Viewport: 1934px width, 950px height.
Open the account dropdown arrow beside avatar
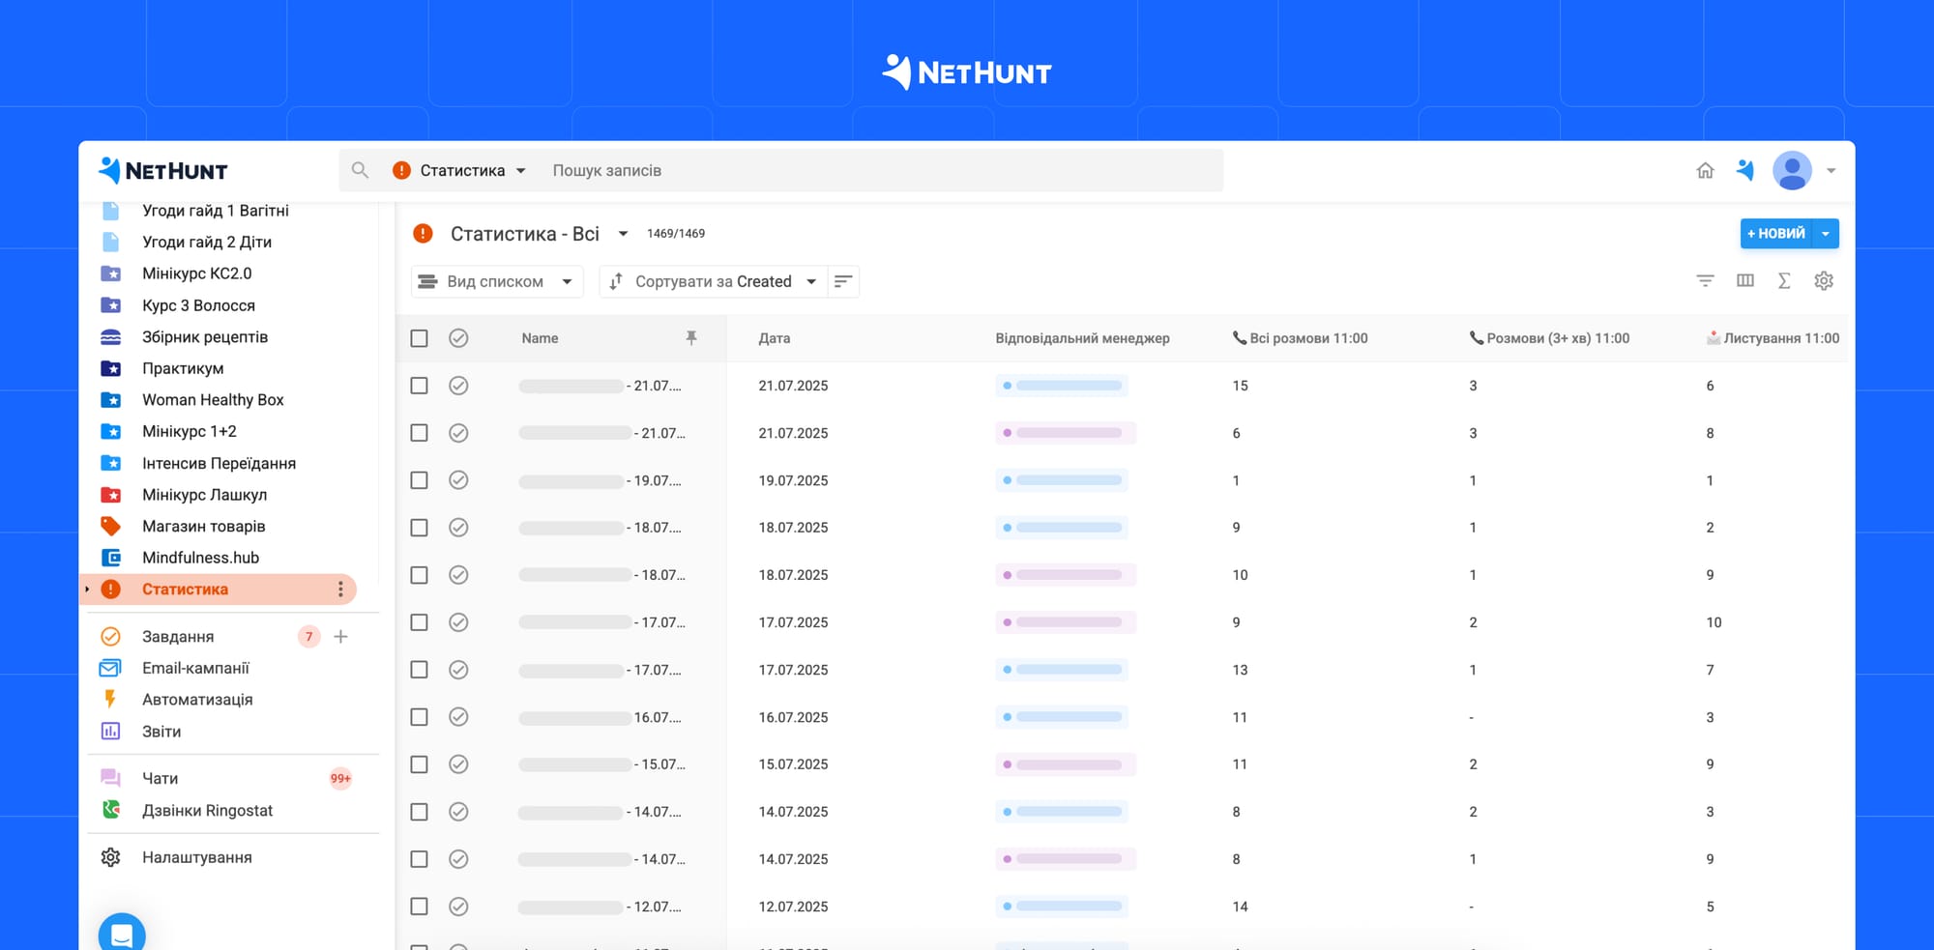coord(1831,171)
